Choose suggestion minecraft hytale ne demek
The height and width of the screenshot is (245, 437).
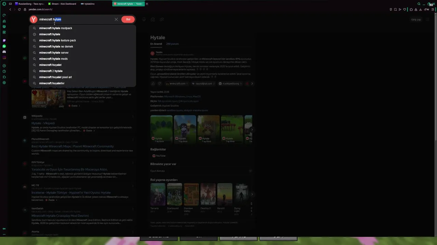[x=82, y=47]
